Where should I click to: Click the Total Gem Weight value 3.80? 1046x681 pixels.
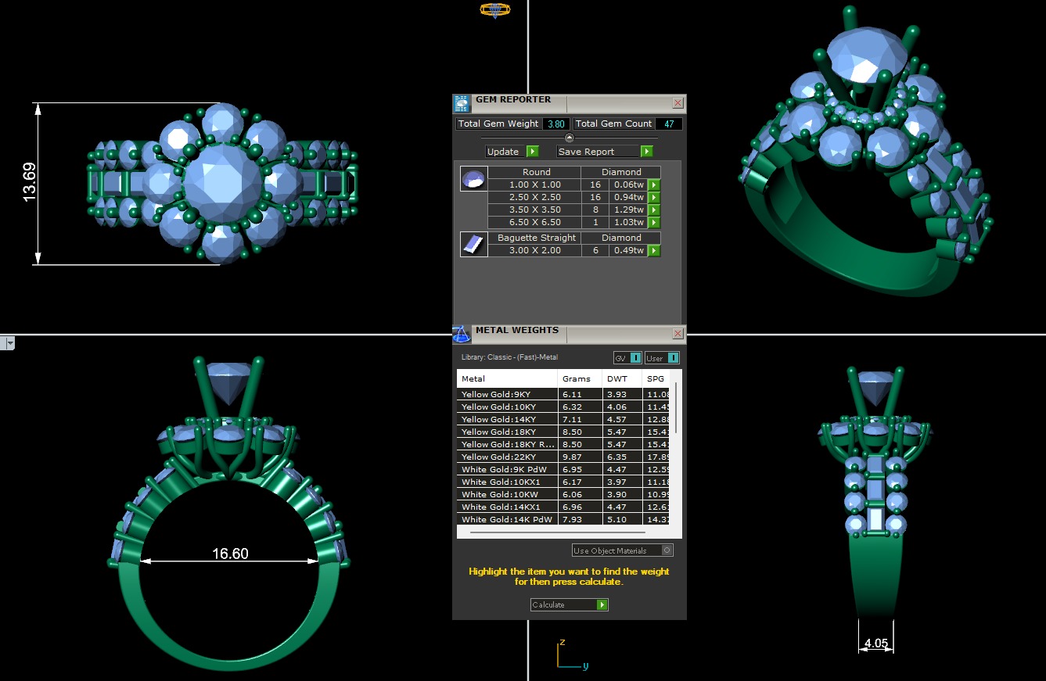tap(556, 124)
